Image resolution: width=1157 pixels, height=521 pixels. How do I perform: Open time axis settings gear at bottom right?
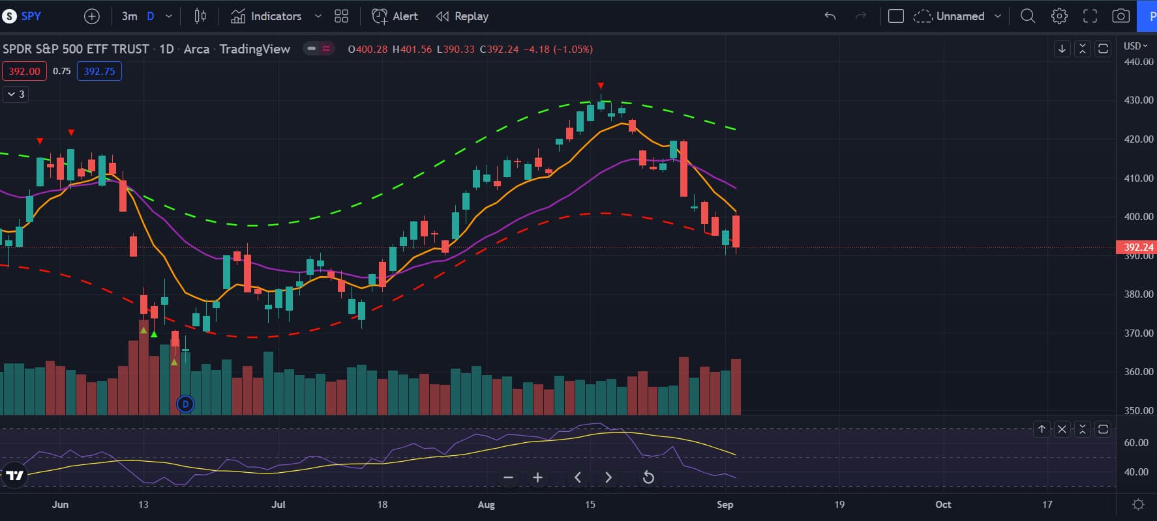pos(1138,505)
